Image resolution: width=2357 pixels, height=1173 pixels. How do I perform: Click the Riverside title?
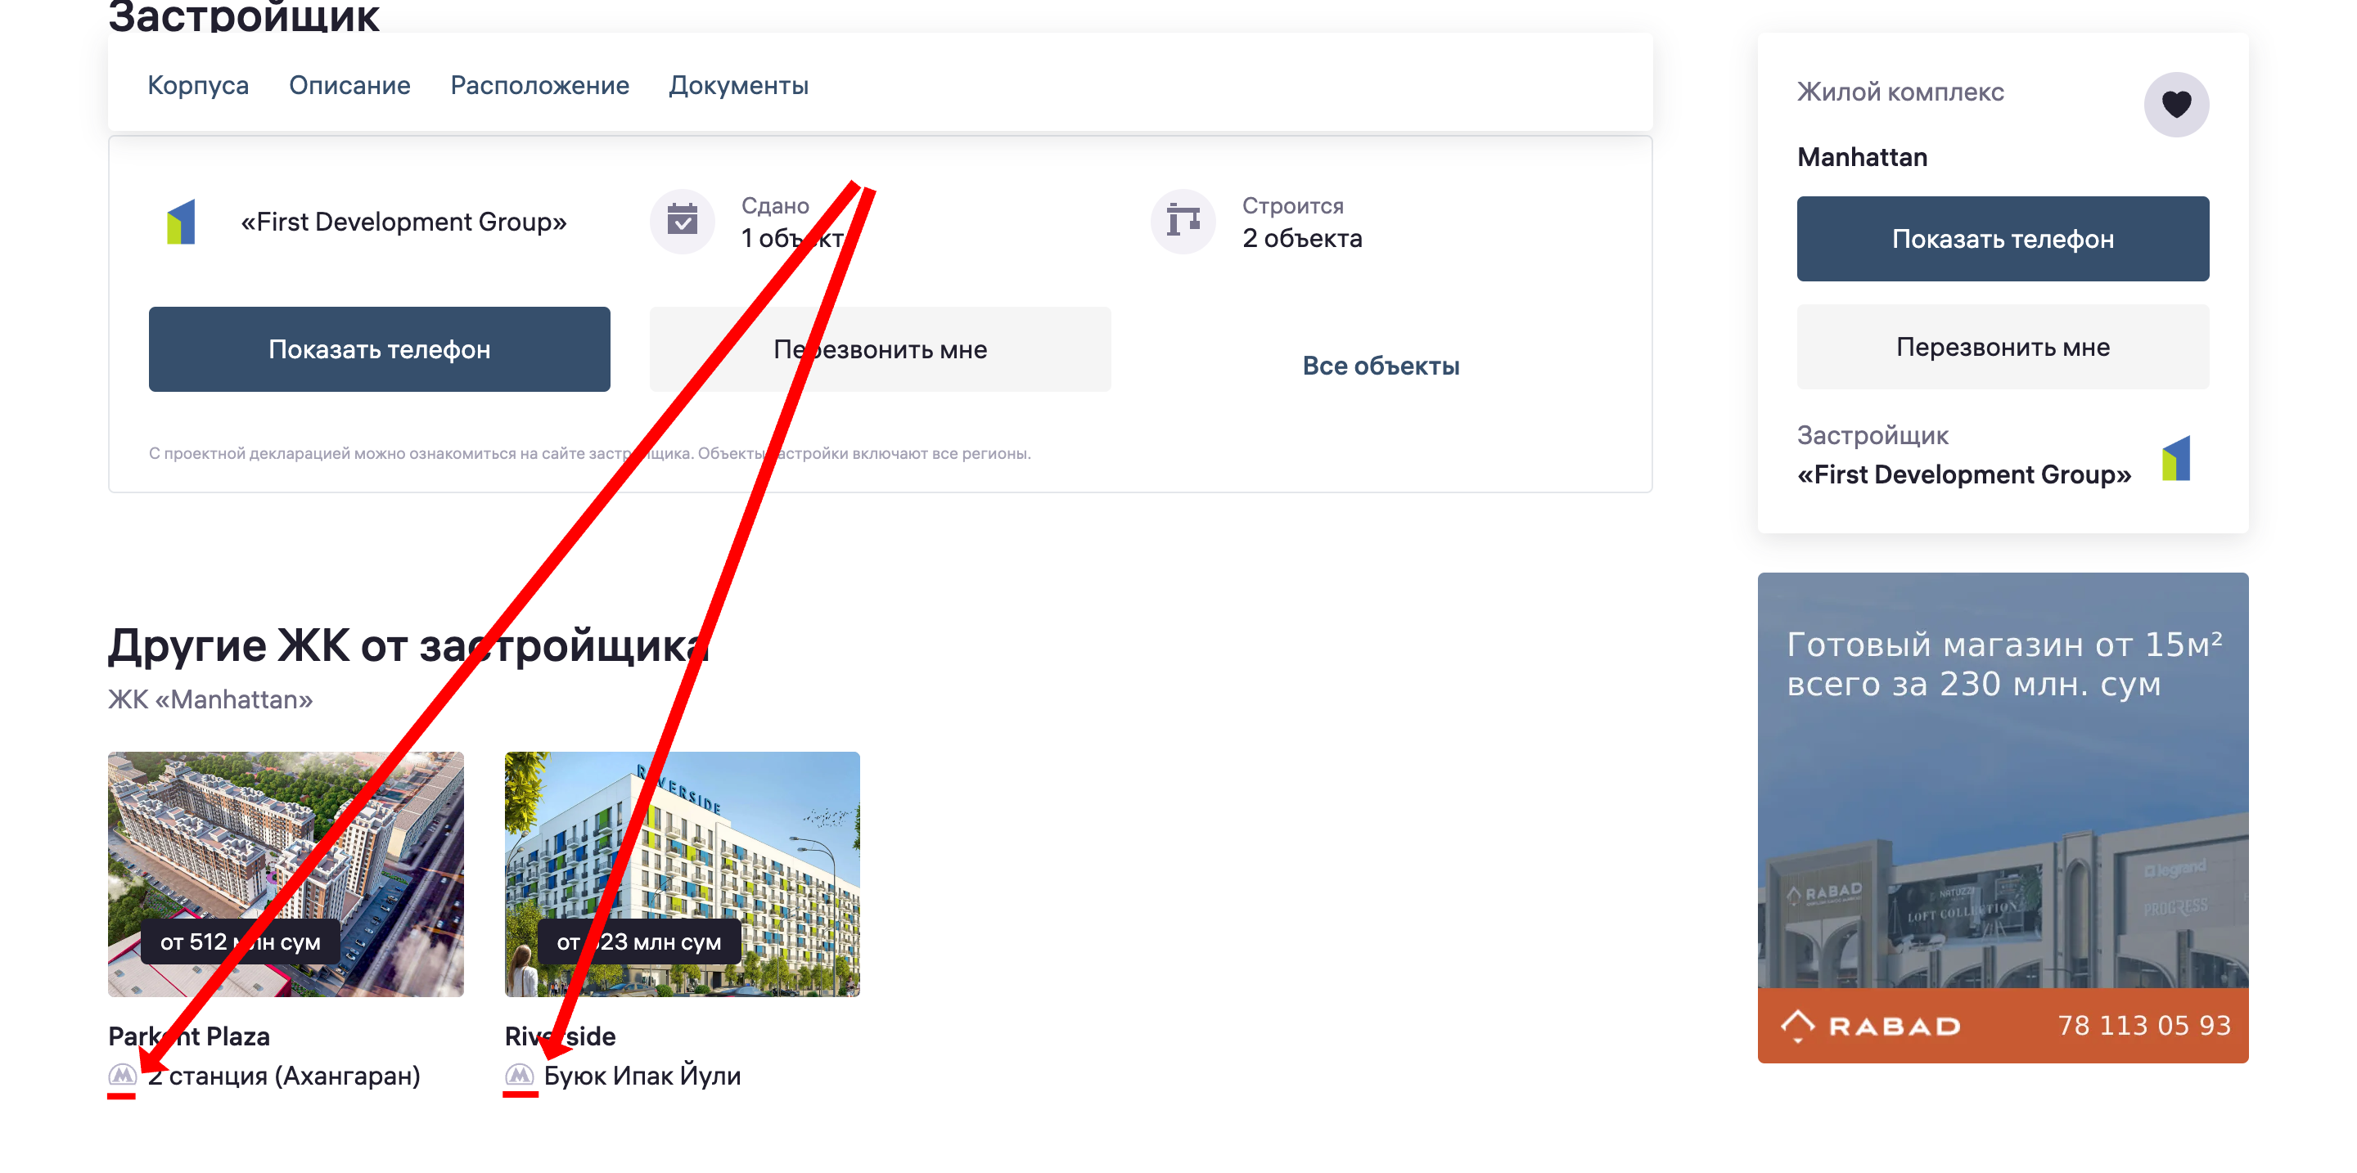tap(560, 1036)
